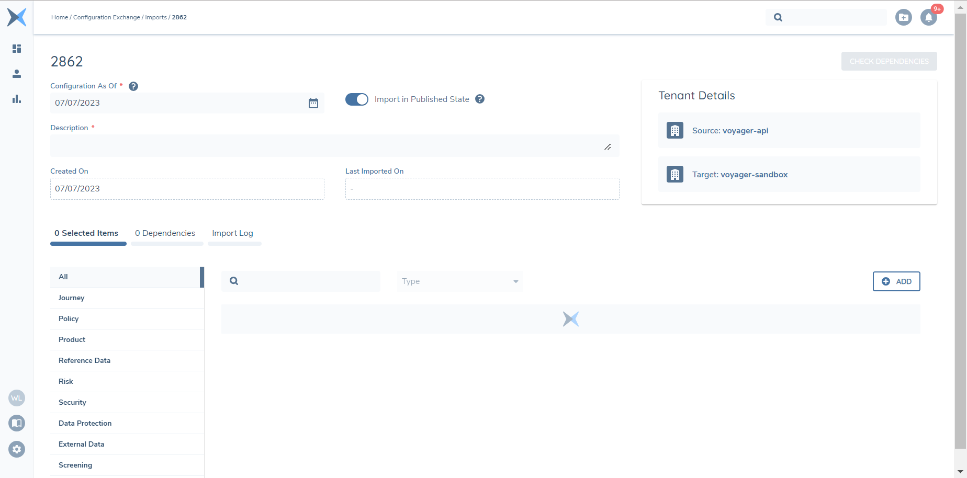Switch to the Dependencies tab
967x478 pixels.
(165, 233)
